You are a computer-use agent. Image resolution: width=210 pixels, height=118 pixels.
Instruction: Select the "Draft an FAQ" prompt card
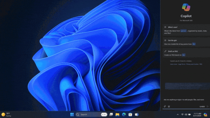click(186, 53)
